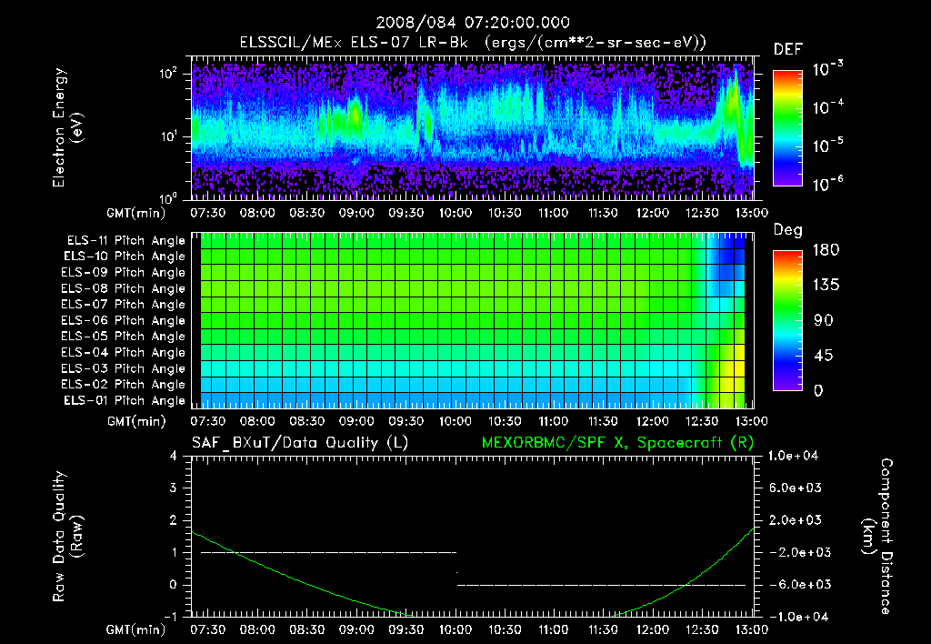The width and height of the screenshot is (931, 644).
Task: Click the 2.0e+03 right-axis value
Action: [x=796, y=519]
